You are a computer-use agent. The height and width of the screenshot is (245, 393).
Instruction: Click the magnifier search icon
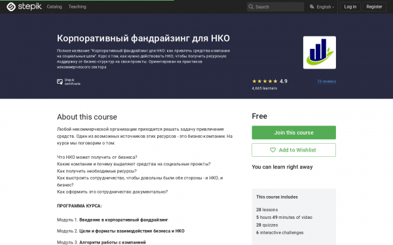[251, 7]
